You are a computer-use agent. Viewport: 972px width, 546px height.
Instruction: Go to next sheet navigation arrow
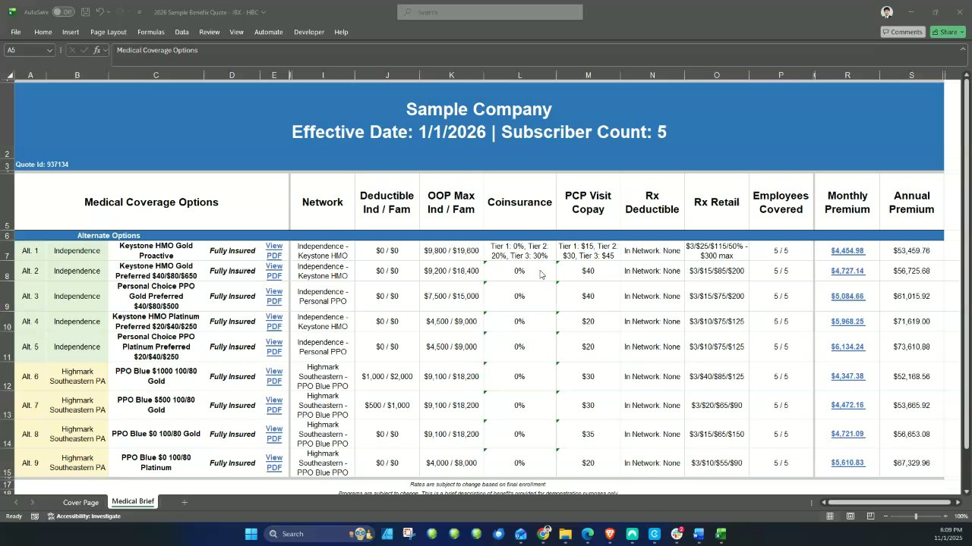click(x=32, y=502)
